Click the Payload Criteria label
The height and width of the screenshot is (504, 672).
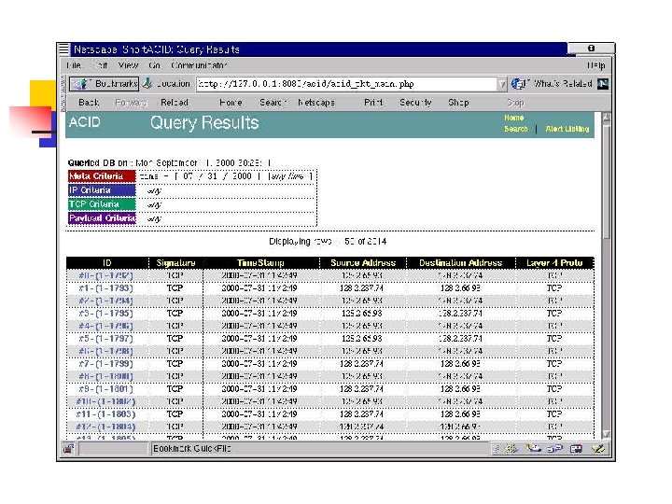click(102, 218)
